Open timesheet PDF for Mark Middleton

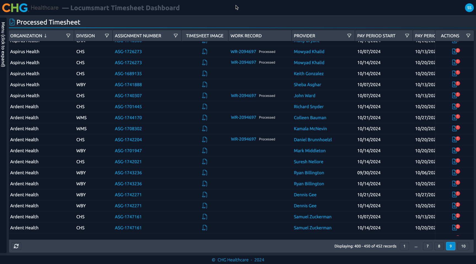pyautogui.click(x=204, y=151)
